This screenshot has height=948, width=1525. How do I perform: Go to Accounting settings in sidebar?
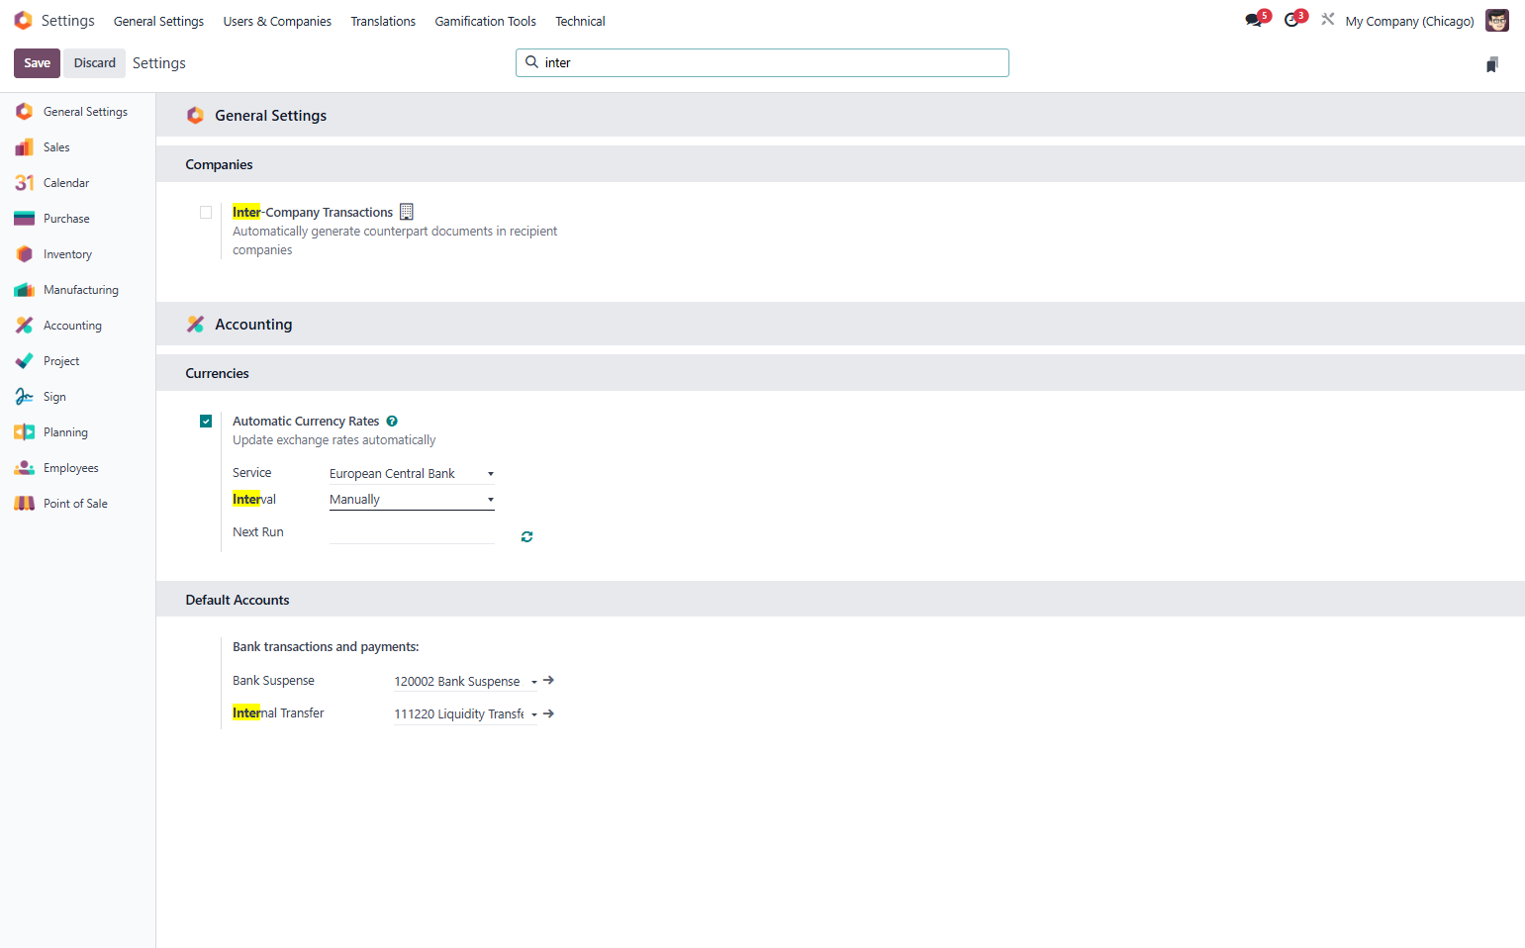77,326
